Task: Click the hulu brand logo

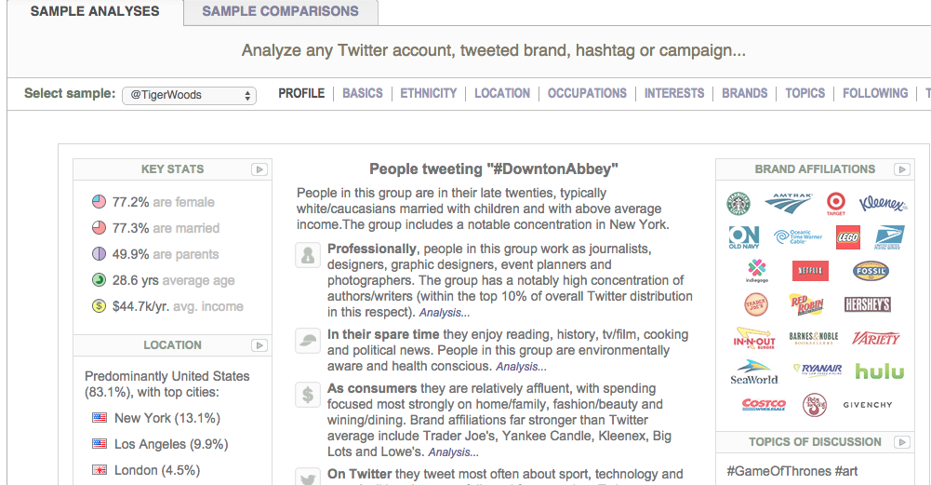Action: [879, 370]
